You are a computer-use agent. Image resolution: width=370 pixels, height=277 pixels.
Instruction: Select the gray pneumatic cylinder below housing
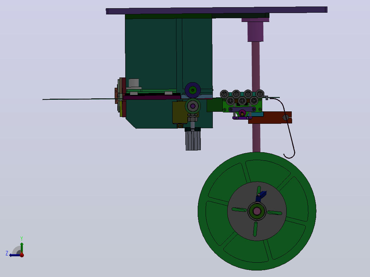193,141
